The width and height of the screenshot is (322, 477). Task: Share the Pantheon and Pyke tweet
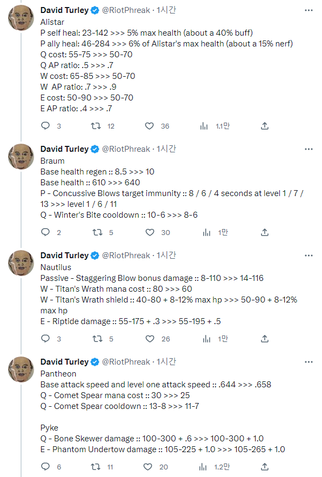(x=265, y=466)
